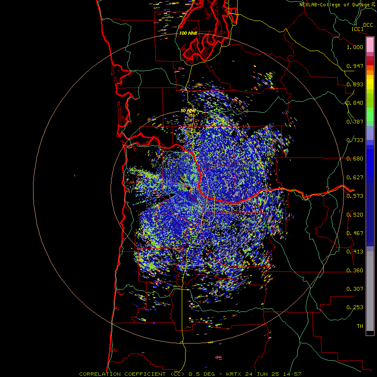Click the 1.000 color scale value
The height and width of the screenshot is (377, 377).
tap(355, 47)
